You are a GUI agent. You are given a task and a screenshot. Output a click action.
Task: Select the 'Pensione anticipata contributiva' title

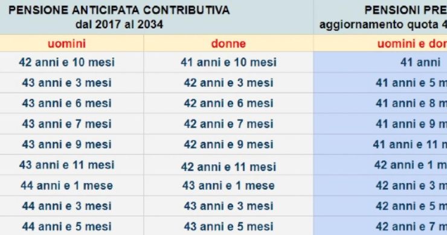click(119, 10)
